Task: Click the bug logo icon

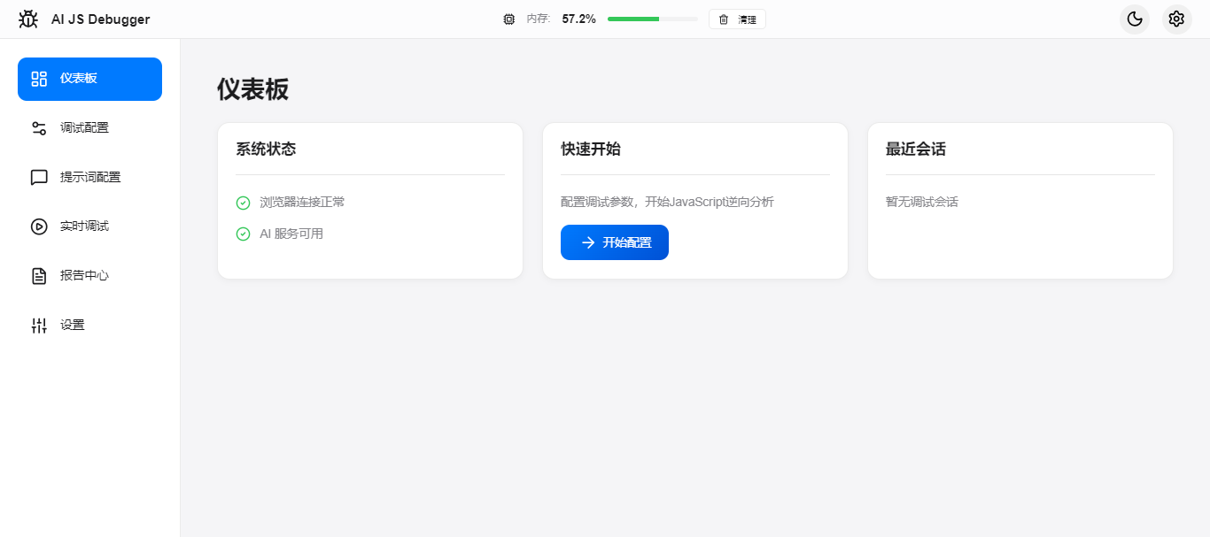Action: coord(28,19)
